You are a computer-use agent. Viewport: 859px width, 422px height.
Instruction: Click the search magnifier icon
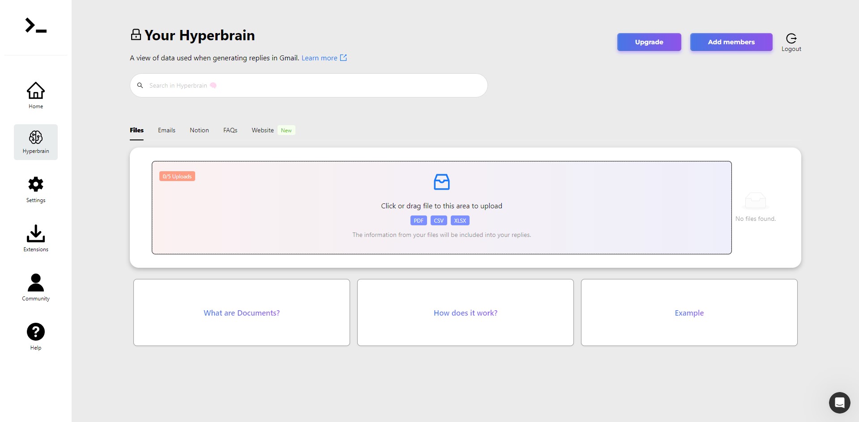coord(140,85)
